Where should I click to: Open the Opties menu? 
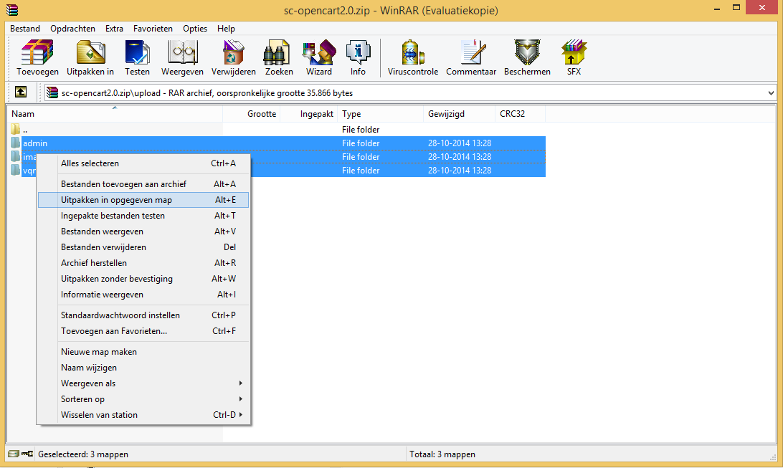(x=195, y=29)
